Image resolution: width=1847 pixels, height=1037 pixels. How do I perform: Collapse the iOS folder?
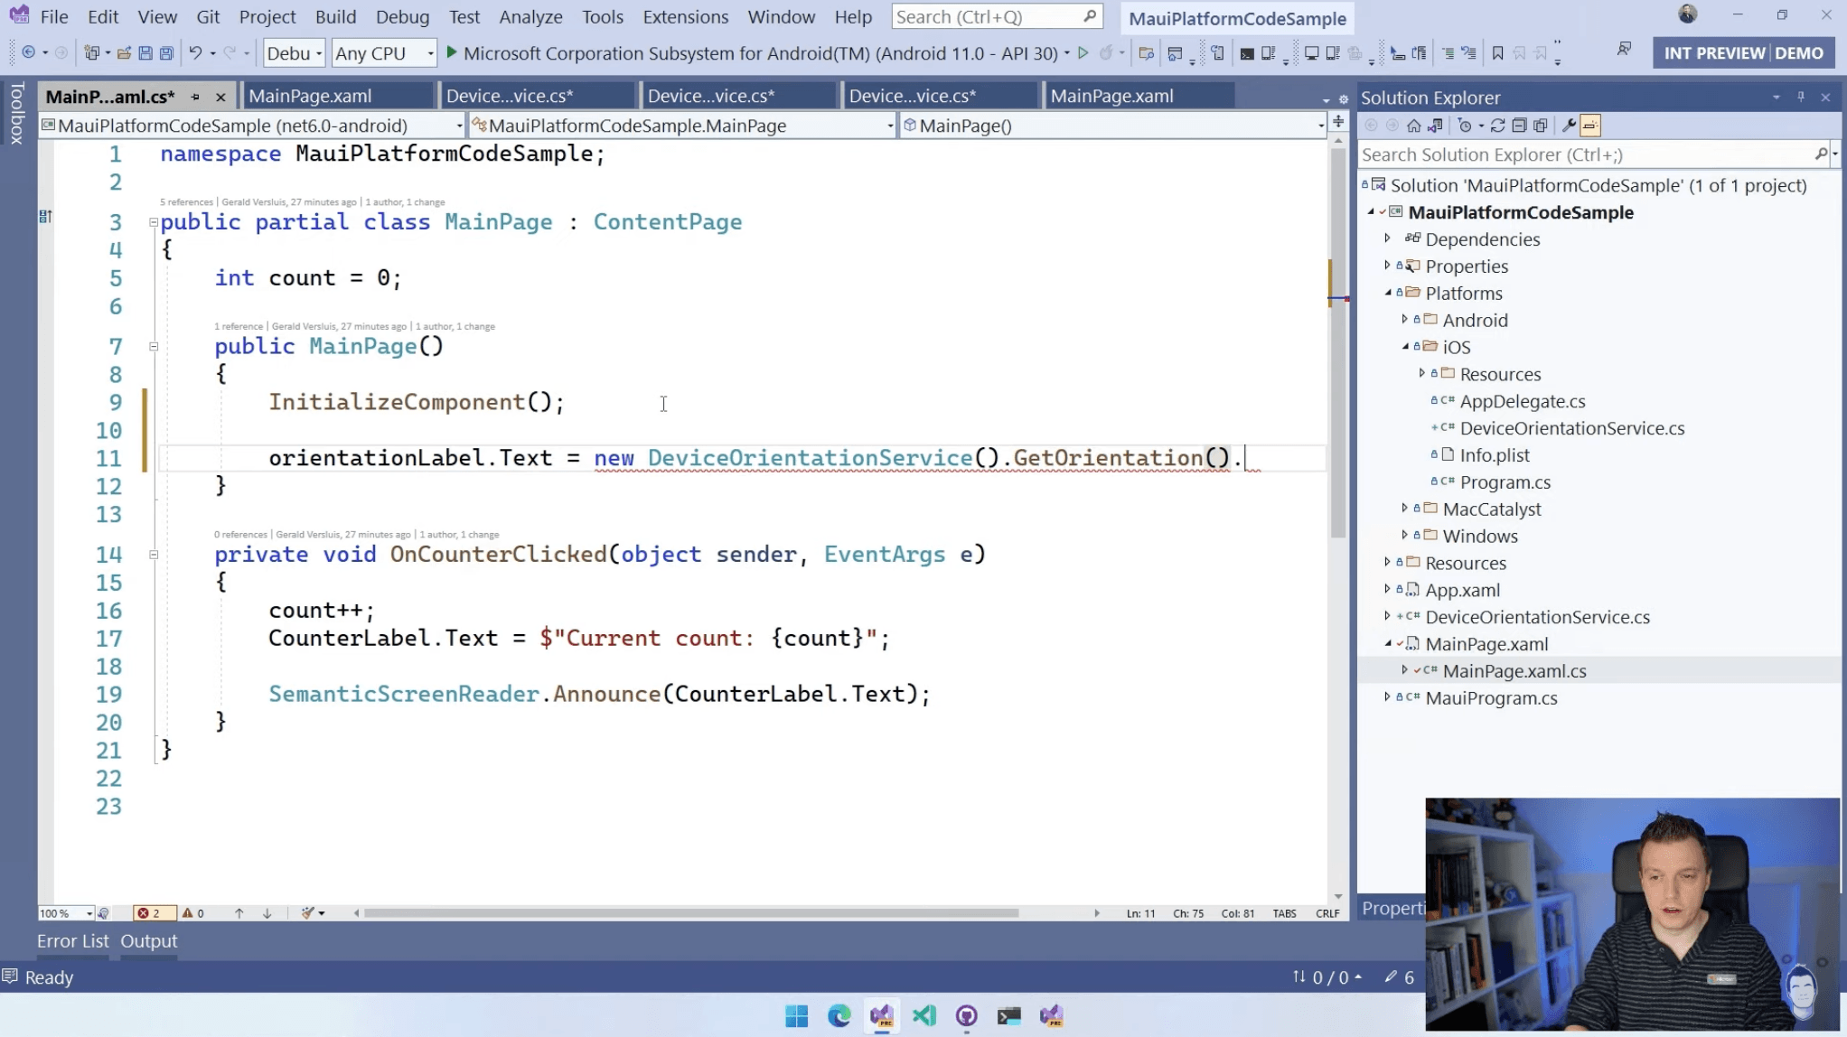tap(1405, 347)
